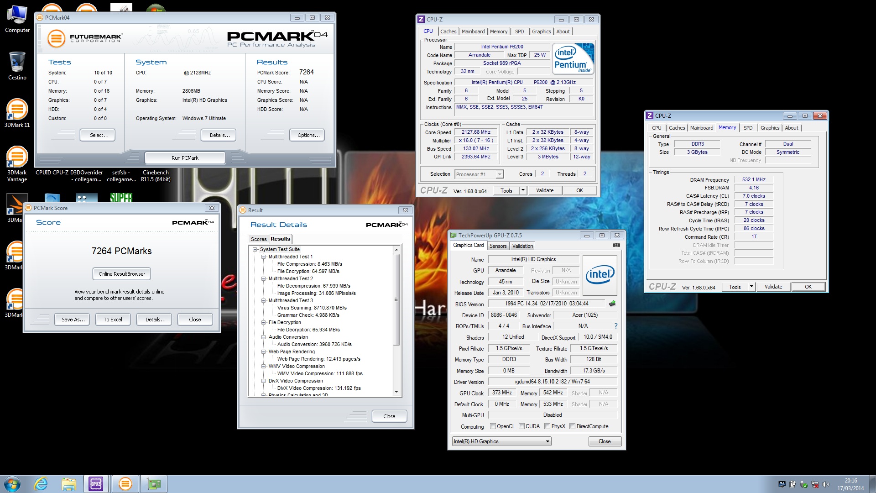Click volume speaker icon in system tray

tap(826, 484)
